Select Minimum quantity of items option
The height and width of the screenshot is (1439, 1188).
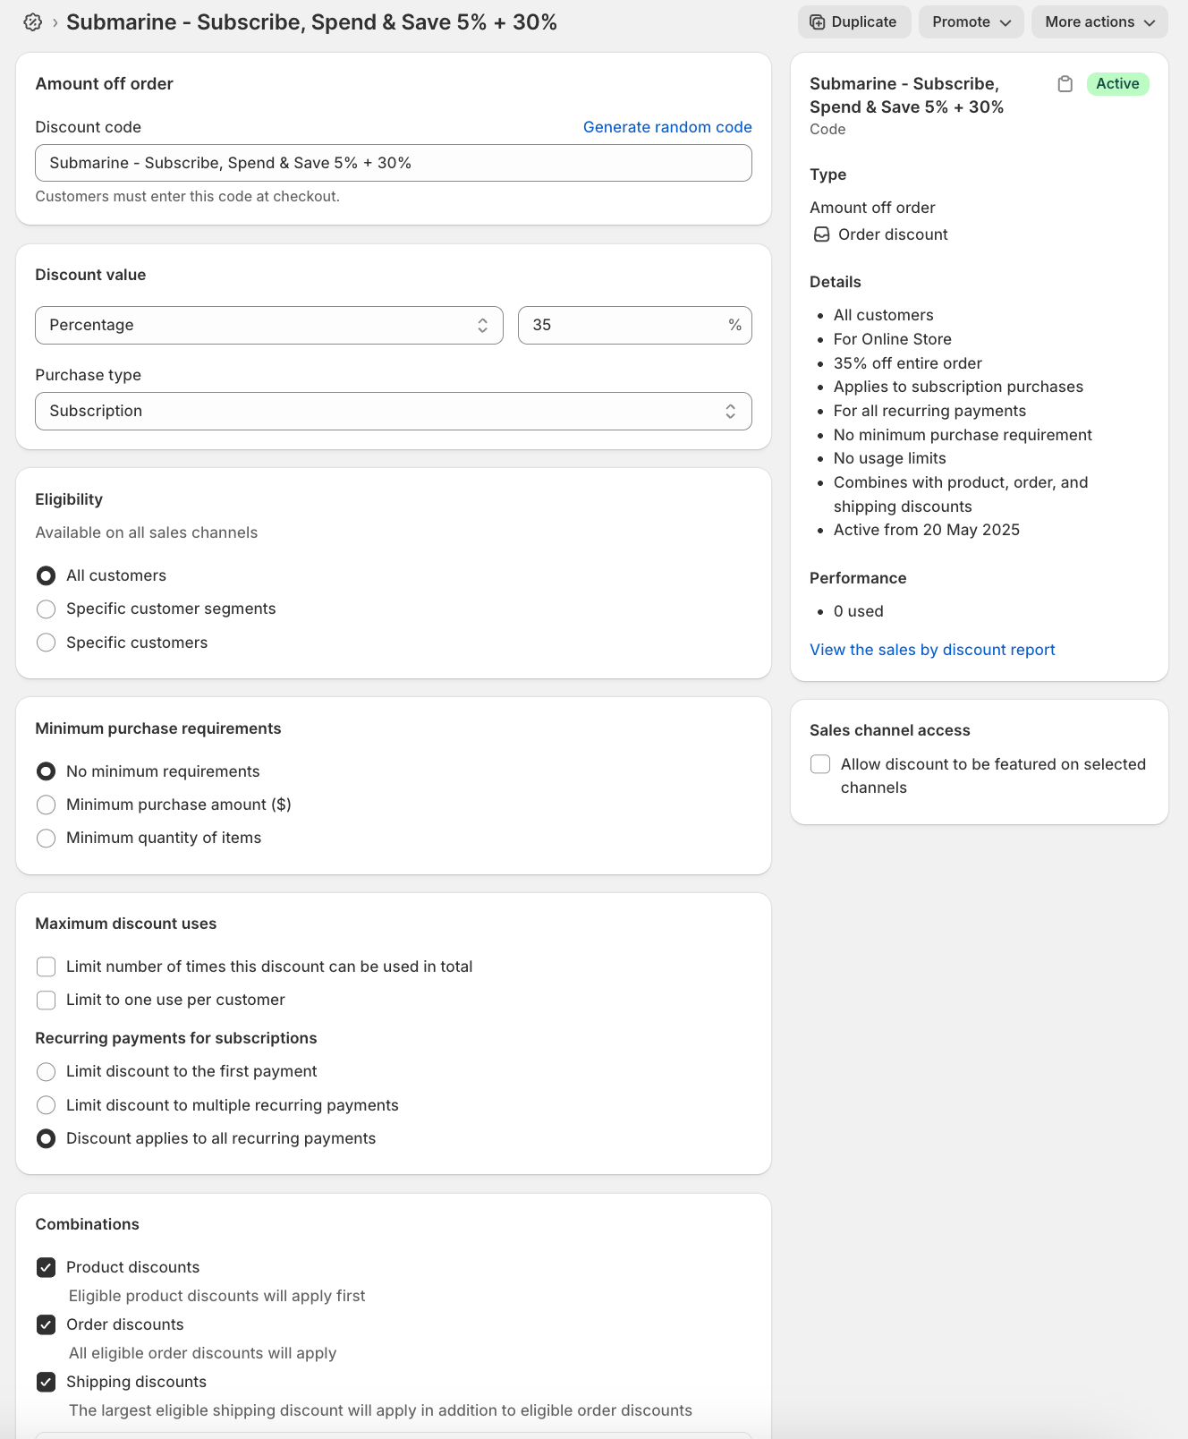coord(47,839)
